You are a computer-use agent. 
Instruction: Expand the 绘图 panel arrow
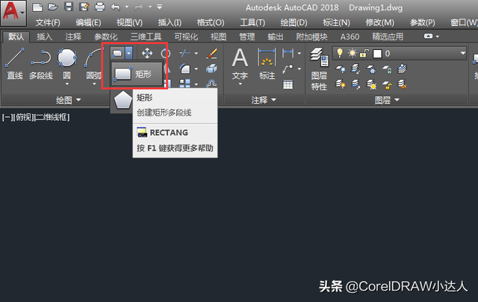coord(78,100)
